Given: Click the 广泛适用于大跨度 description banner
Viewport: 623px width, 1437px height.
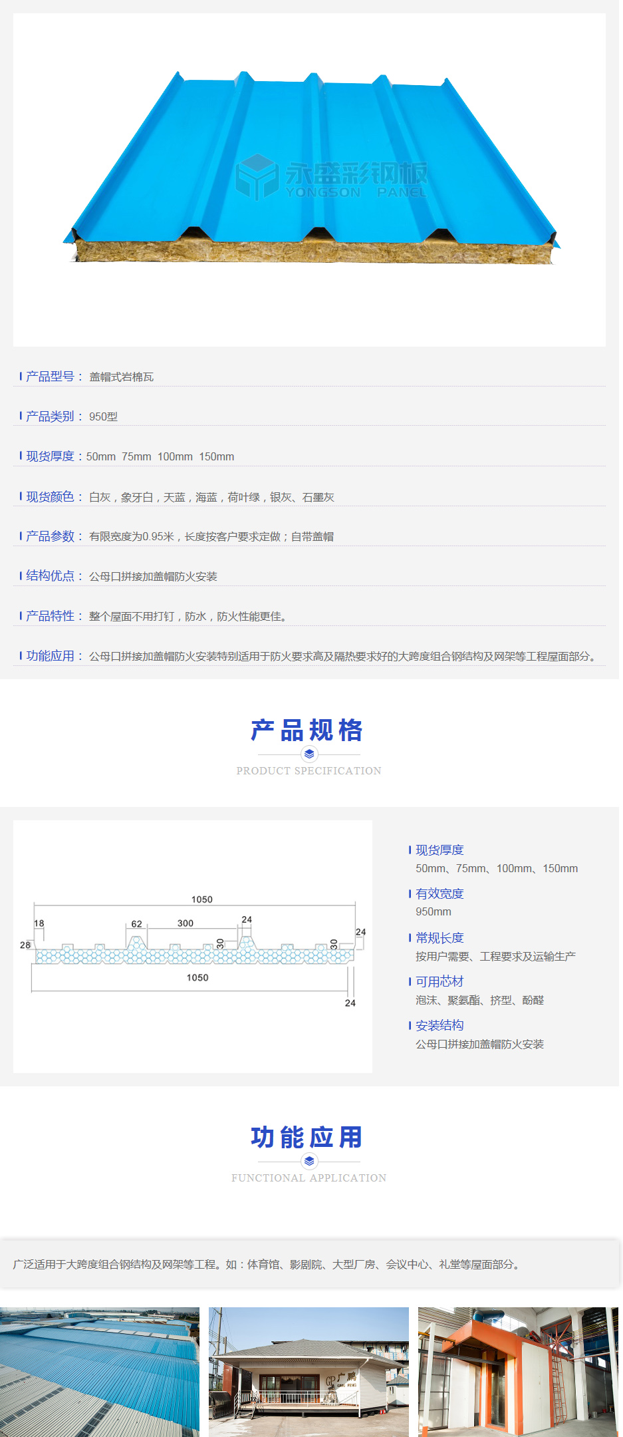Looking at the screenshot, I should coord(266,1264).
